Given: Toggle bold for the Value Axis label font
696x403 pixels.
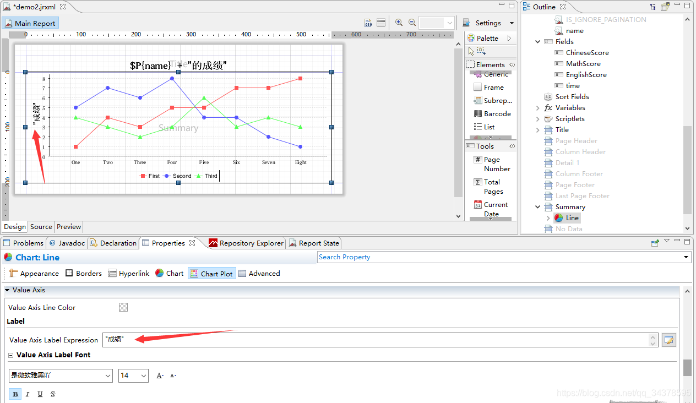Looking at the screenshot, I should [14, 394].
